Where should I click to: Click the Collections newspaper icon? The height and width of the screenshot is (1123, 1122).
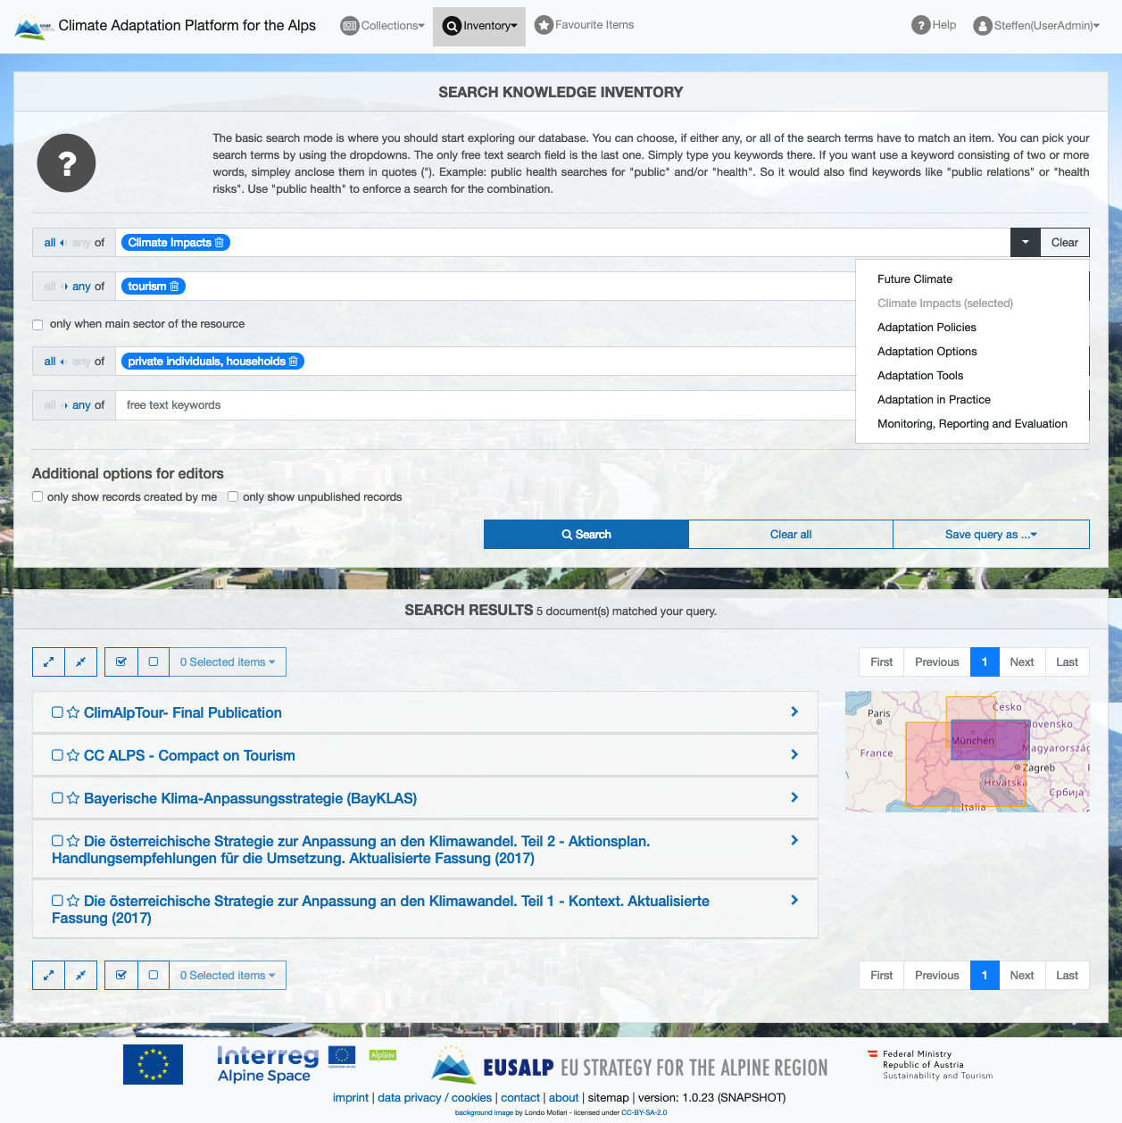click(349, 25)
